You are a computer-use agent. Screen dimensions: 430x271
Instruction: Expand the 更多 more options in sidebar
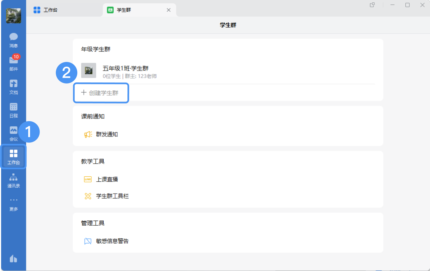point(13,204)
